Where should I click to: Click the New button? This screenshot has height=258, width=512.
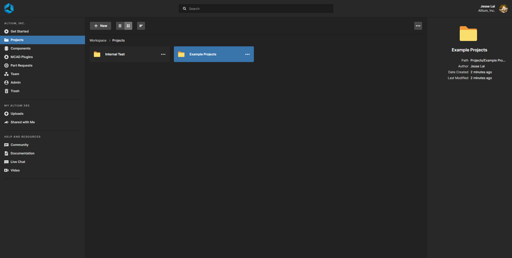(x=101, y=26)
